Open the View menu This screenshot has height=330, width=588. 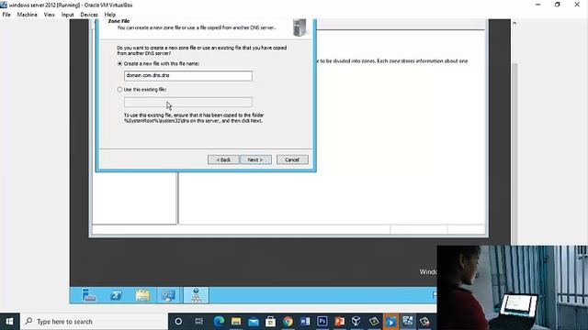(49, 15)
